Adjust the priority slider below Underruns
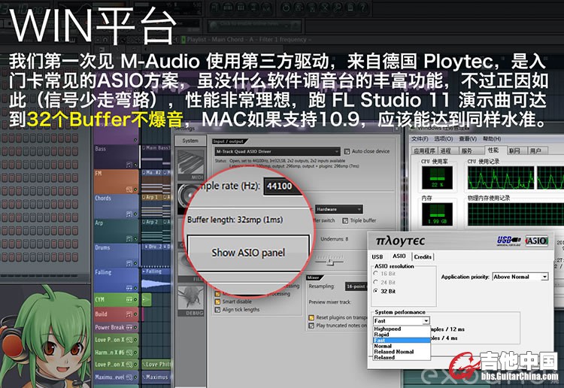This screenshot has width=564, height=388. 328,260
